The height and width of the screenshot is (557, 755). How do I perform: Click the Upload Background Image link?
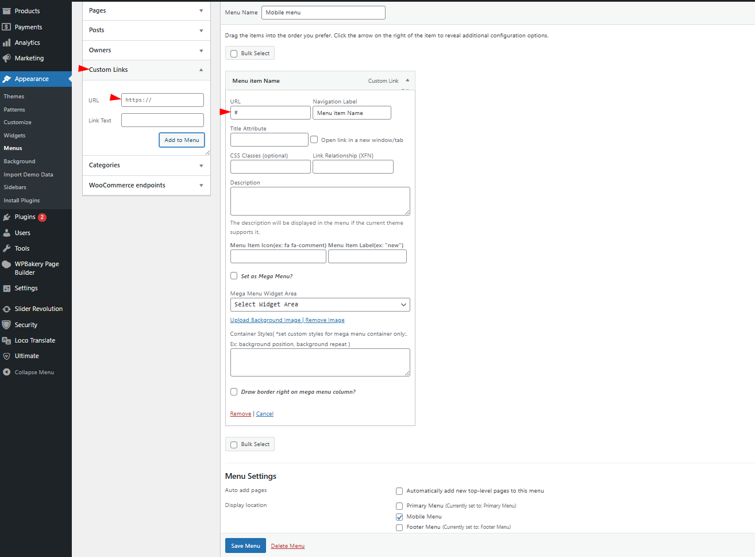[265, 320]
